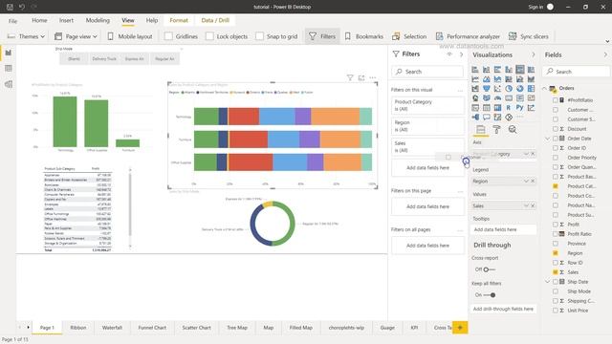Image resolution: width=612 pixels, height=344 pixels.
Task: Open the Analytics magnifier pane
Action: pyautogui.click(x=513, y=130)
